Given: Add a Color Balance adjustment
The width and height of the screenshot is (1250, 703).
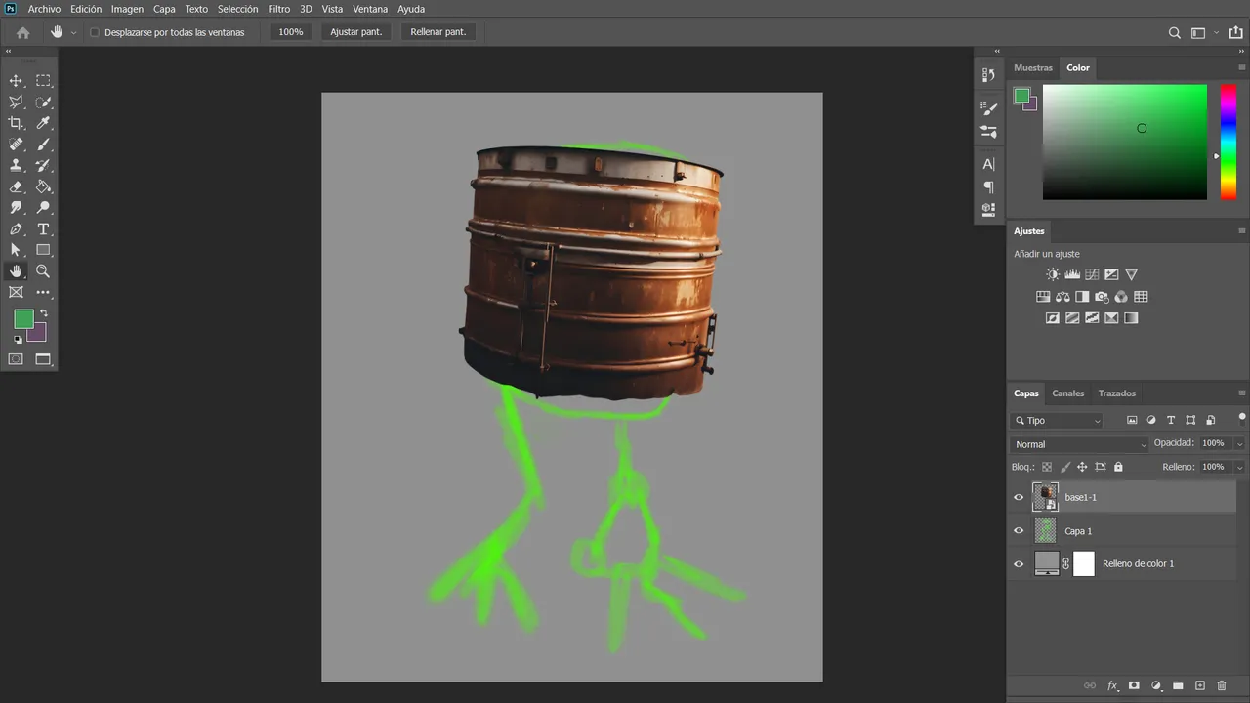Looking at the screenshot, I should pyautogui.click(x=1062, y=297).
